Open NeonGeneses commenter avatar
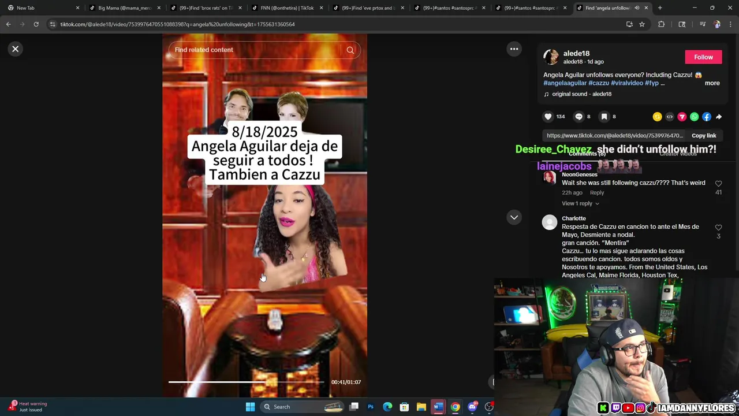The image size is (739, 416). (x=550, y=178)
